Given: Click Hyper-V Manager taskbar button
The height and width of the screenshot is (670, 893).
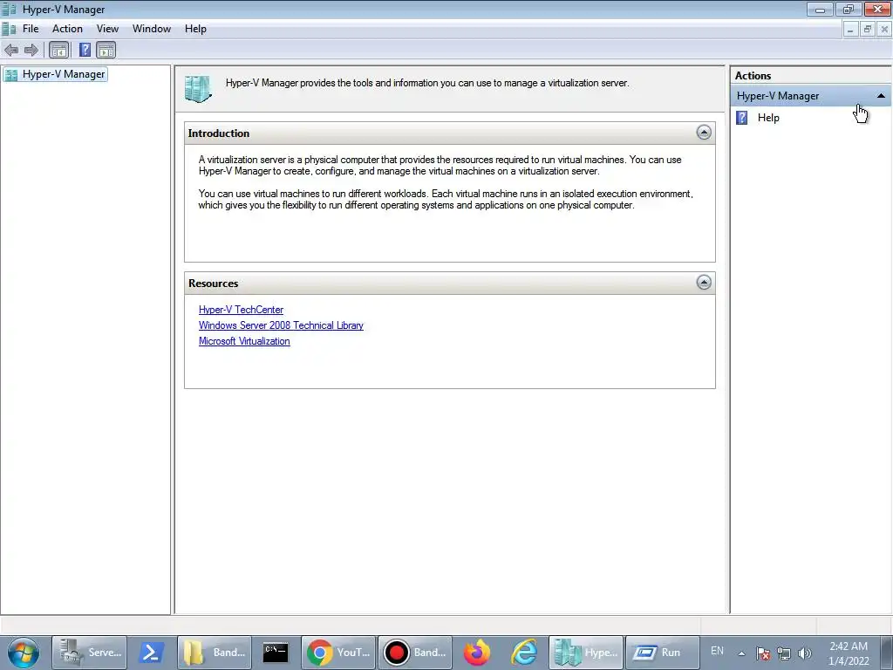Looking at the screenshot, I should pos(586,653).
